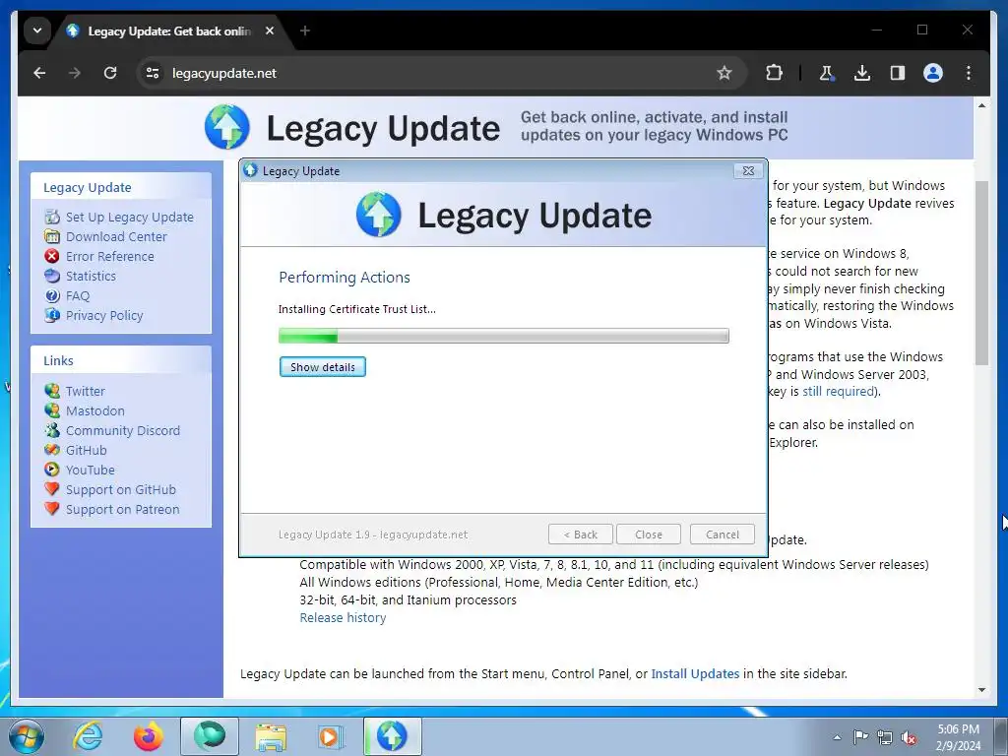
Task: Close the Legacy Update browser tab
Action: [270, 31]
